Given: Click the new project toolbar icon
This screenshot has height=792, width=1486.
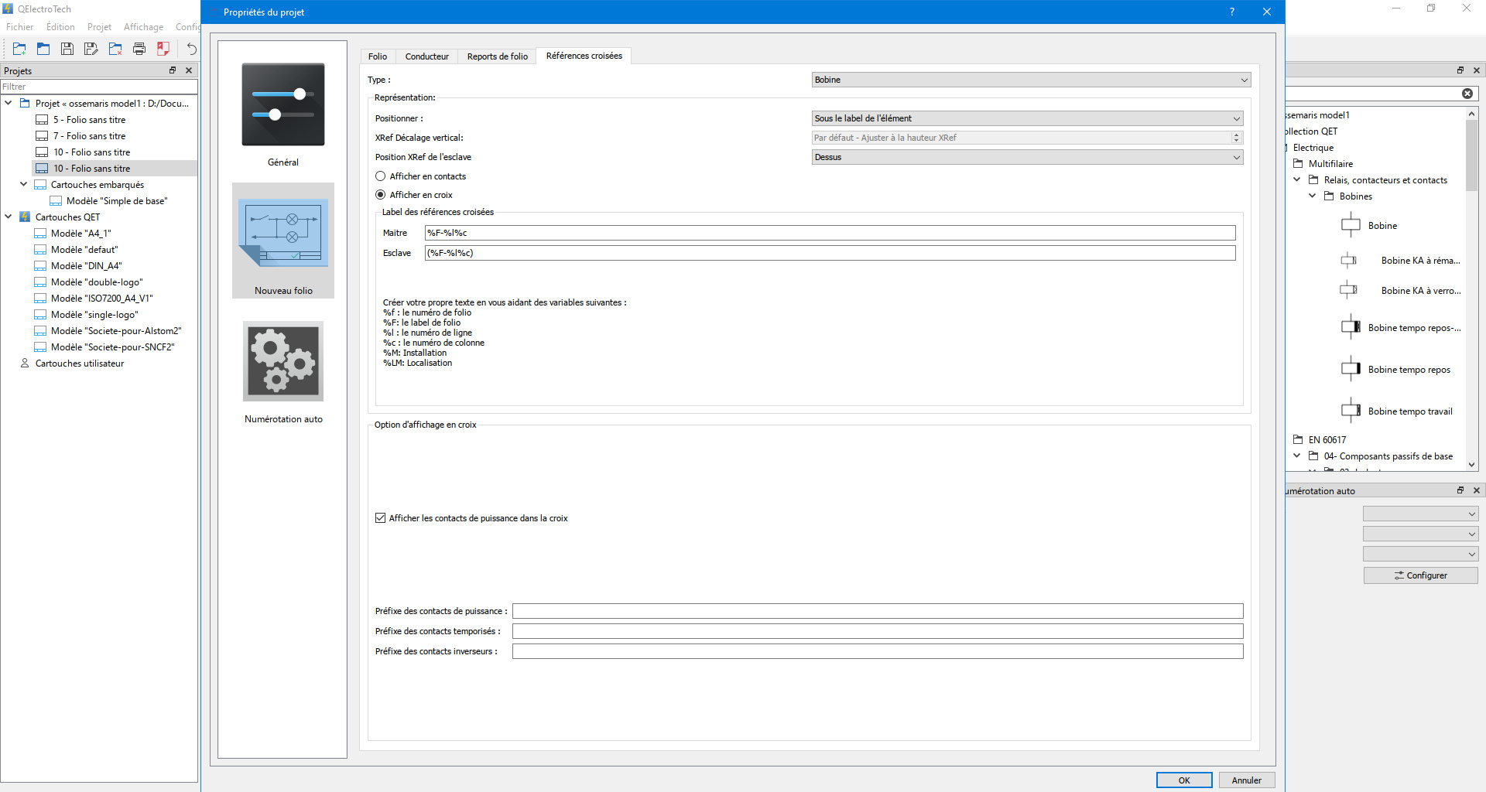Looking at the screenshot, I should click(19, 49).
